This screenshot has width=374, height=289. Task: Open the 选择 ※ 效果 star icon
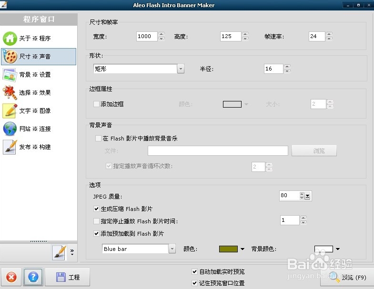click(x=10, y=93)
